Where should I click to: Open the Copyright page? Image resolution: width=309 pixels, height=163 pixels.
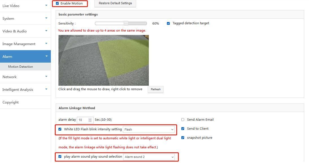(11, 102)
